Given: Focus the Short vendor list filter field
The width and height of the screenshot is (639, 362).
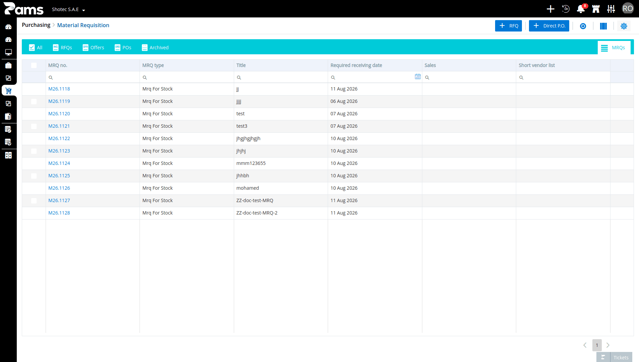Looking at the screenshot, I should coord(563,77).
